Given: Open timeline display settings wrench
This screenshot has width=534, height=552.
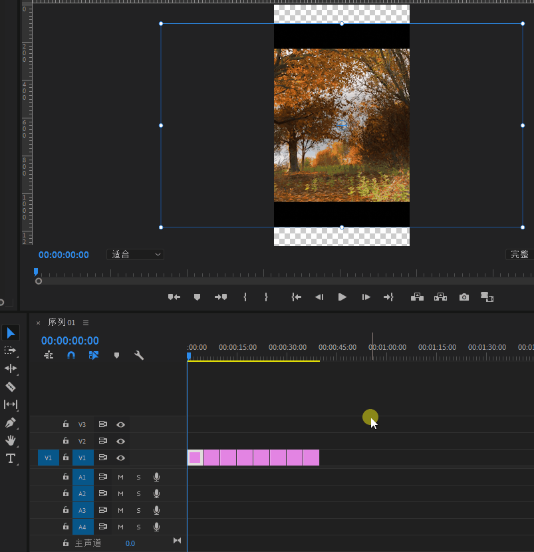Looking at the screenshot, I should tap(139, 356).
